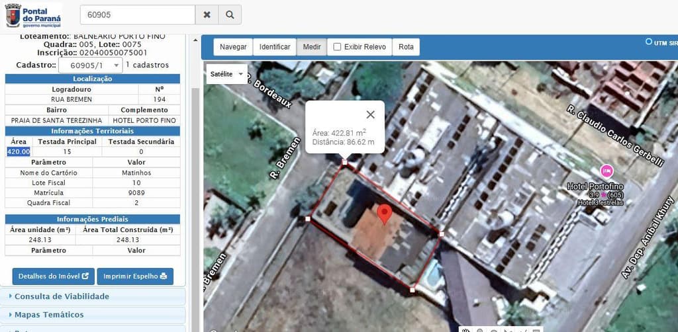Click the search input containing 60905
The width and height of the screenshot is (678, 332).
pyautogui.click(x=138, y=15)
